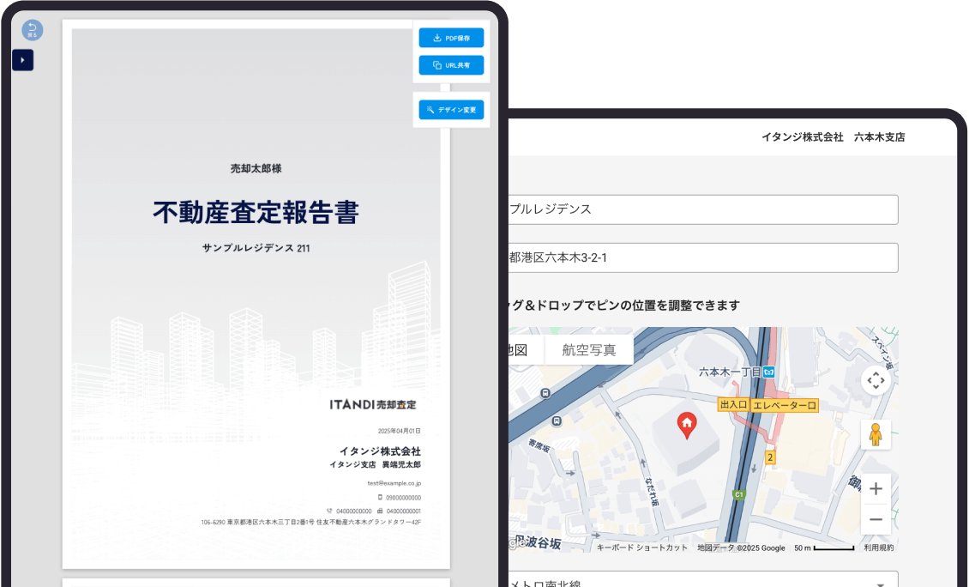Click the 不動産査定報告書 report title
969x587 pixels.
(256, 212)
